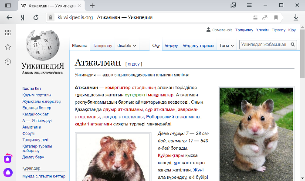Open Кездейсоқ бет link

(x=35, y=114)
